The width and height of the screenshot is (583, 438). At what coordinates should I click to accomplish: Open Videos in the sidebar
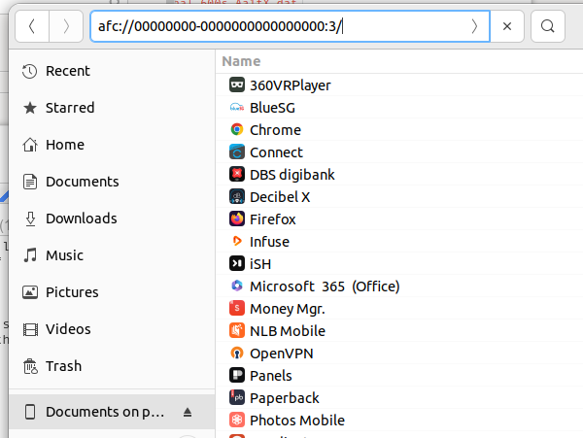pyautogui.click(x=112, y=329)
